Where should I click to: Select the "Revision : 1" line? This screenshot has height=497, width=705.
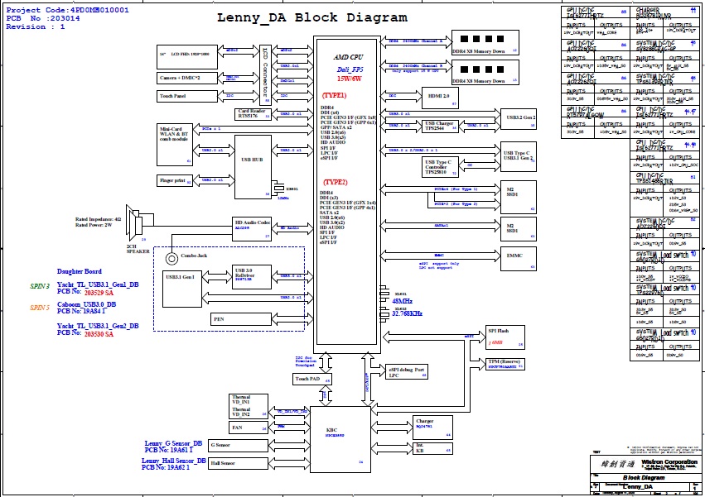pyautogui.click(x=35, y=27)
